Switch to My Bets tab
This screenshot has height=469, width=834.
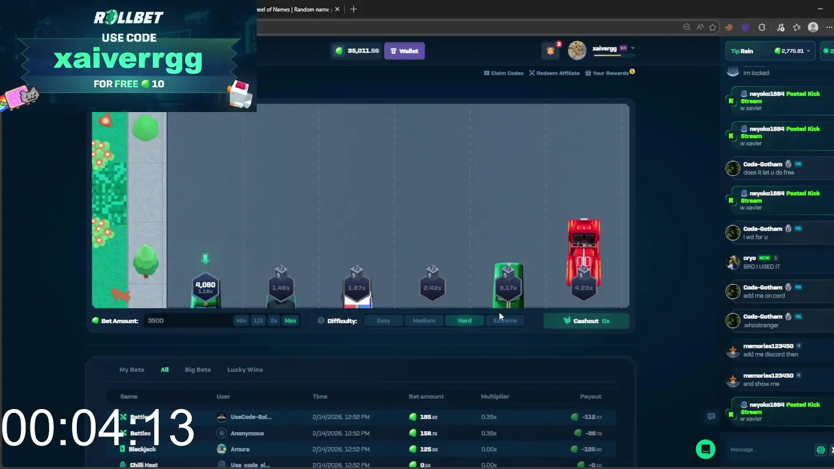(132, 369)
